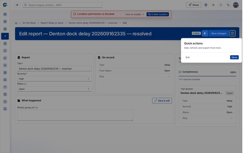Viewport: 244px width, 153px height.
Task: Go to Report Delay or Issue breadcrumb
Action: coord(52,23)
